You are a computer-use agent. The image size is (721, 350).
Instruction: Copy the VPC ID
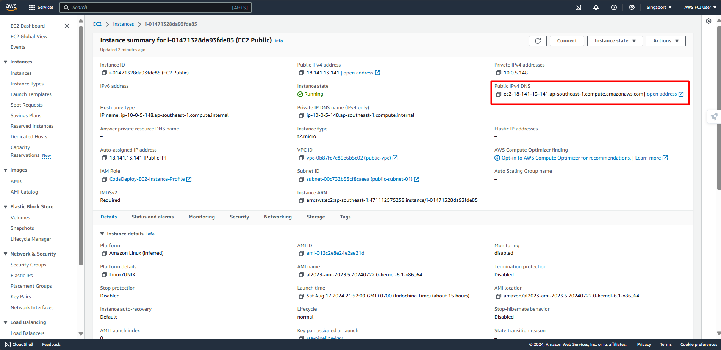[x=301, y=158]
